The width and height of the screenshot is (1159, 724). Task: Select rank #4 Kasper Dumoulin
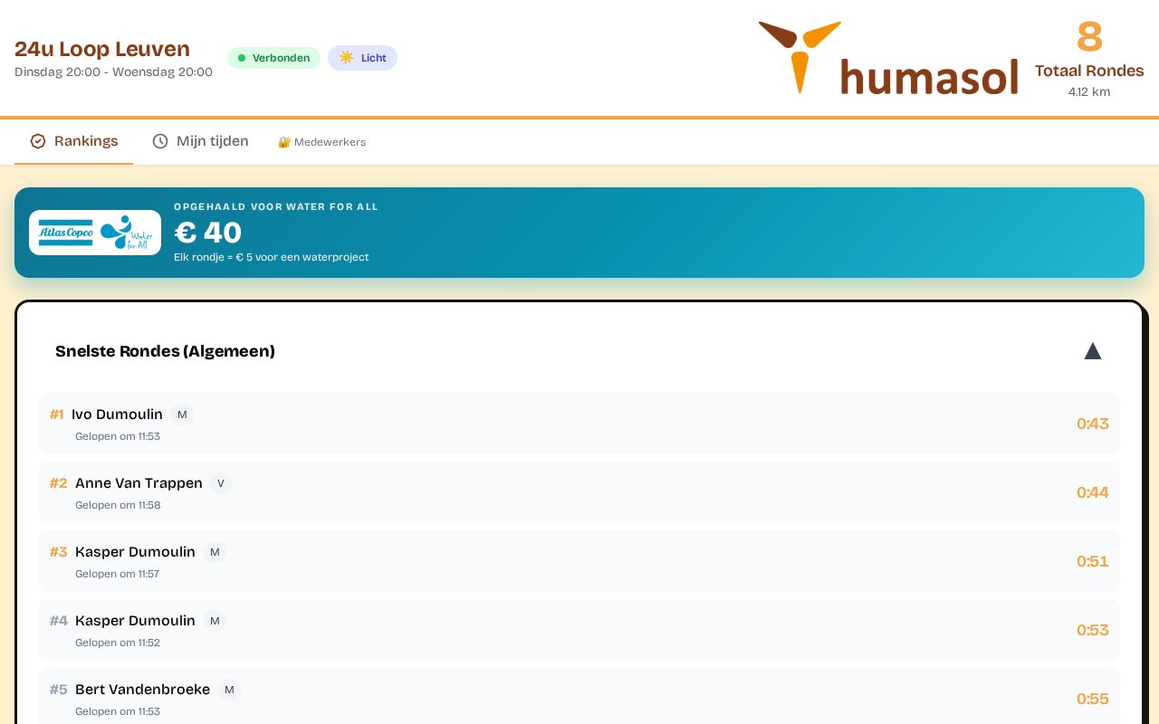tap(579, 630)
